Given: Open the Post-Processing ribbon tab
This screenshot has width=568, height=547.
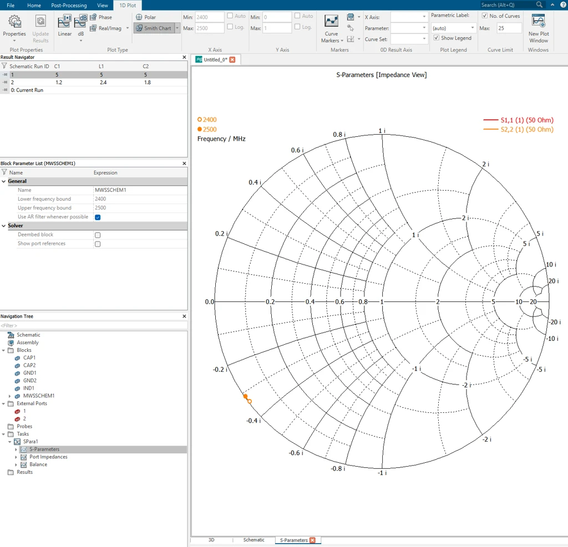Looking at the screenshot, I should point(69,5).
